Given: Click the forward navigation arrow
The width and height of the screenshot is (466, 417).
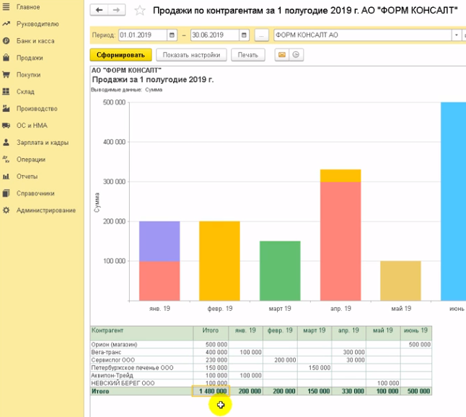Looking at the screenshot, I should tap(117, 10).
